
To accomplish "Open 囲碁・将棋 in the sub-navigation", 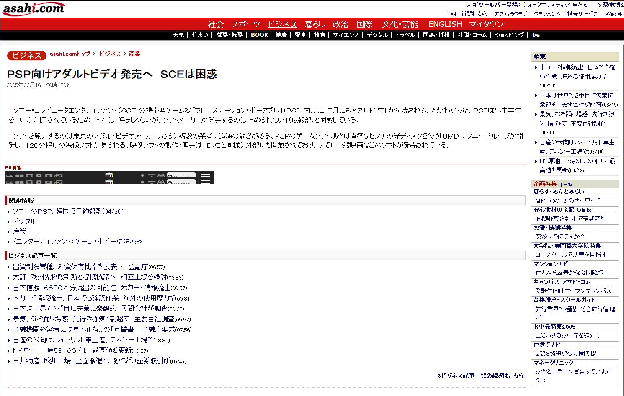I will (x=436, y=35).
